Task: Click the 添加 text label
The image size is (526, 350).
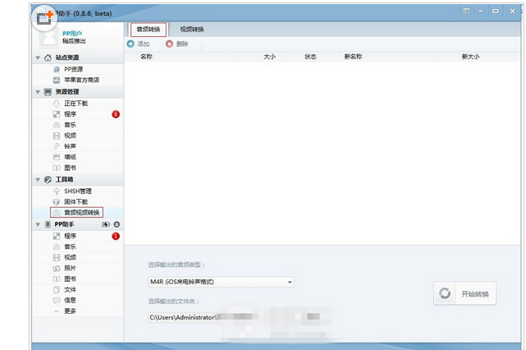Action: (x=144, y=44)
